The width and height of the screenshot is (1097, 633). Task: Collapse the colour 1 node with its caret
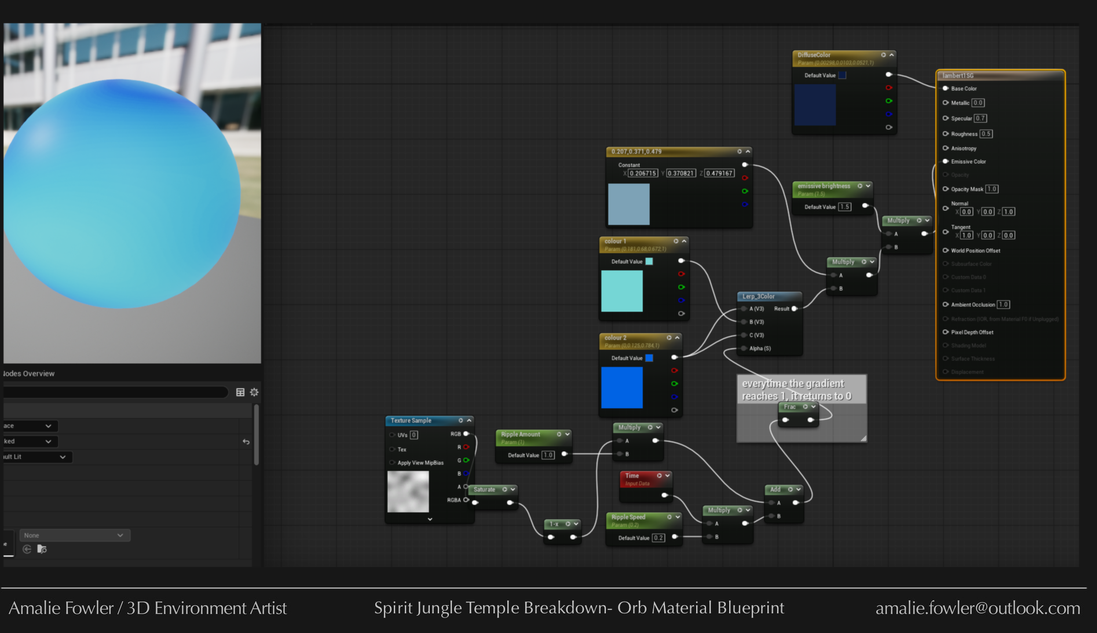point(684,241)
